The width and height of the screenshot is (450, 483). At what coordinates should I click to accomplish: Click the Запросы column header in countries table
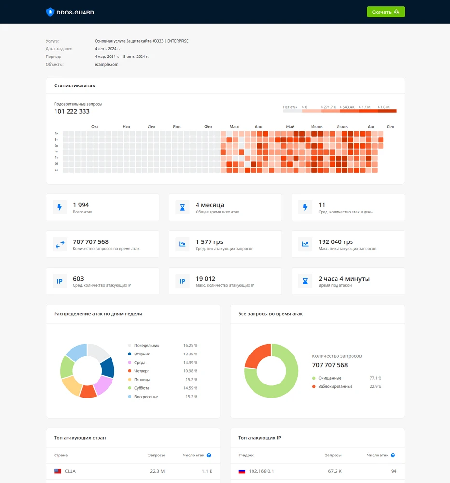[156, 455]
